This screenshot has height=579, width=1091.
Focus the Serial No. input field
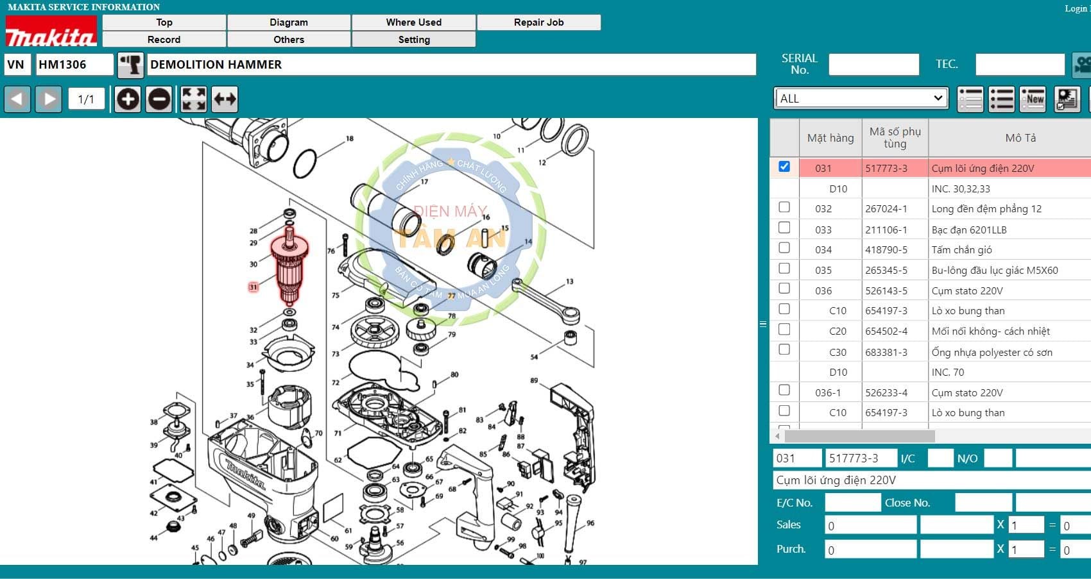(874, 65)
